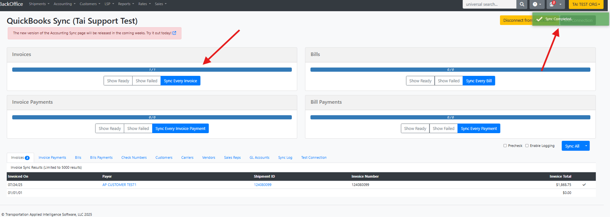Expand the Shipments menu
This screenshot has height=217, width=610.
pyautogui.click(x=39, y=4)
